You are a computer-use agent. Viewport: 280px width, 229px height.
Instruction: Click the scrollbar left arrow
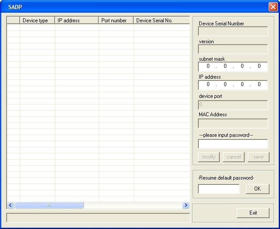pos(10,205)
